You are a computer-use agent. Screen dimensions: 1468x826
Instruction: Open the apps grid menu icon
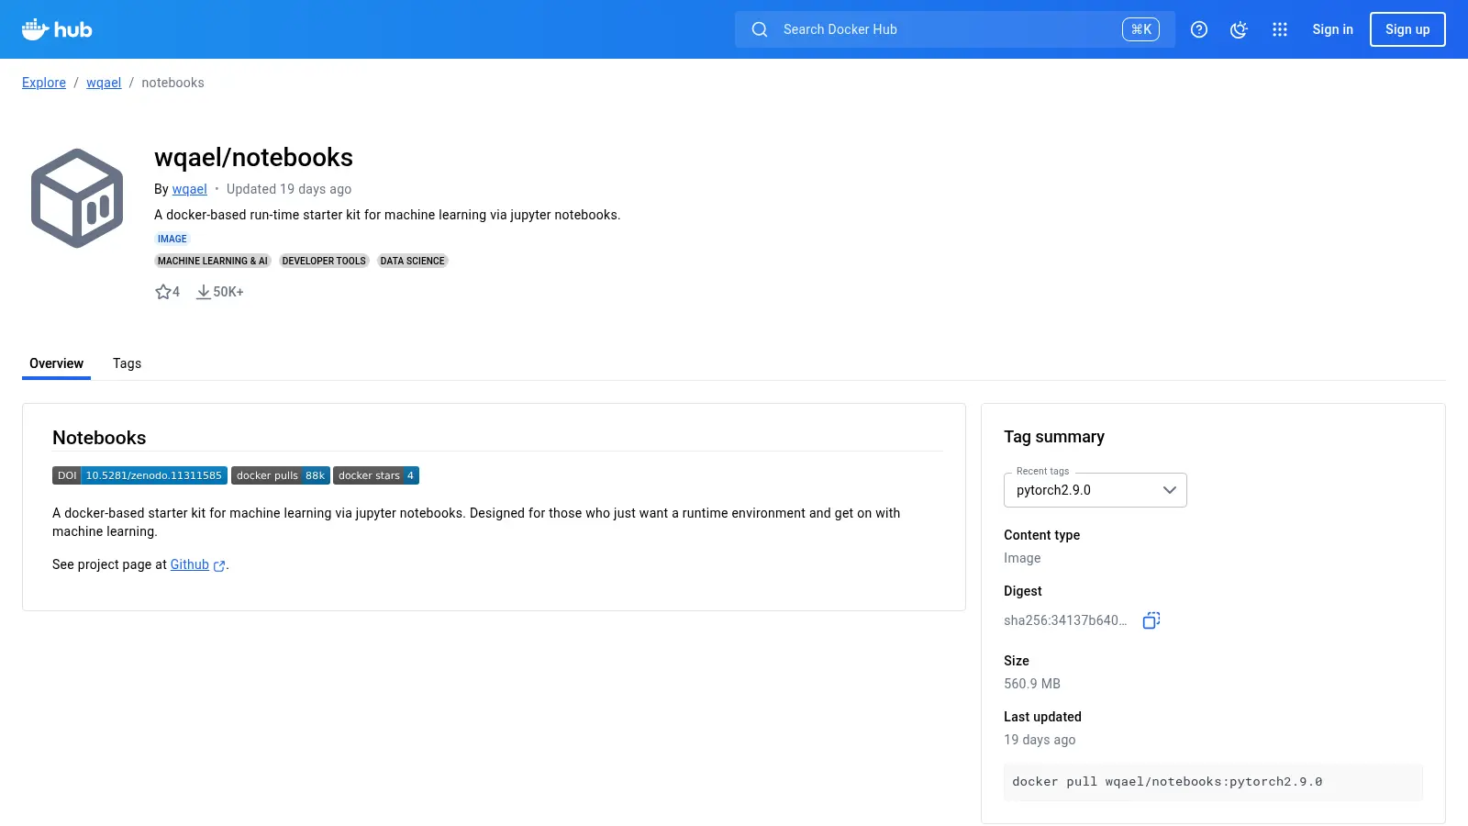(1280, 29)
